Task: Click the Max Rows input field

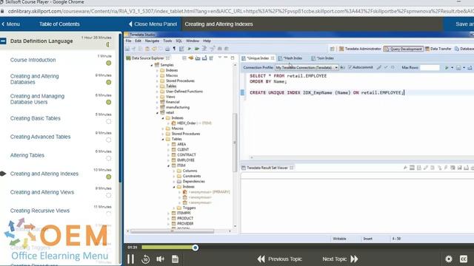Action: (430, 67)
